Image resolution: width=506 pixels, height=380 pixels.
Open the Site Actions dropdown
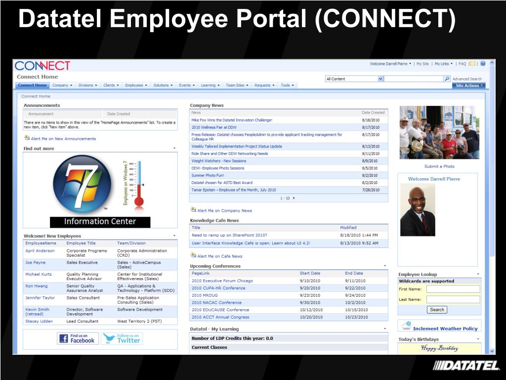(469, 86)
